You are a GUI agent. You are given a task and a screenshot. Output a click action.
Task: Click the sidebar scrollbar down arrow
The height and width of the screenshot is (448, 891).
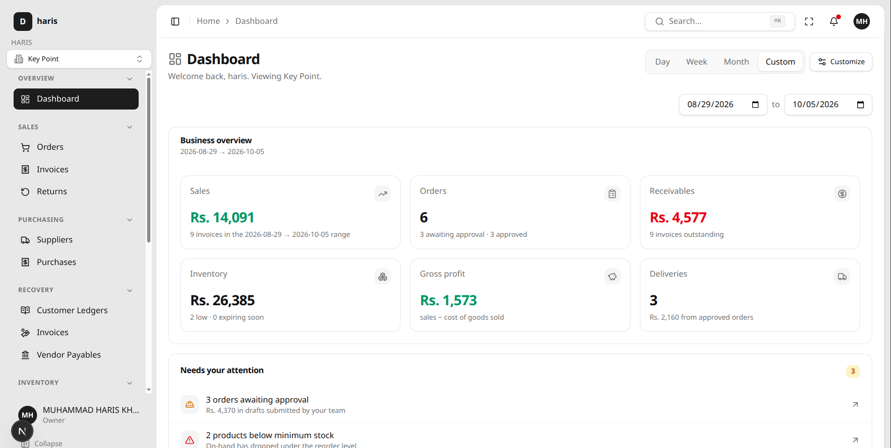[148, 389]
